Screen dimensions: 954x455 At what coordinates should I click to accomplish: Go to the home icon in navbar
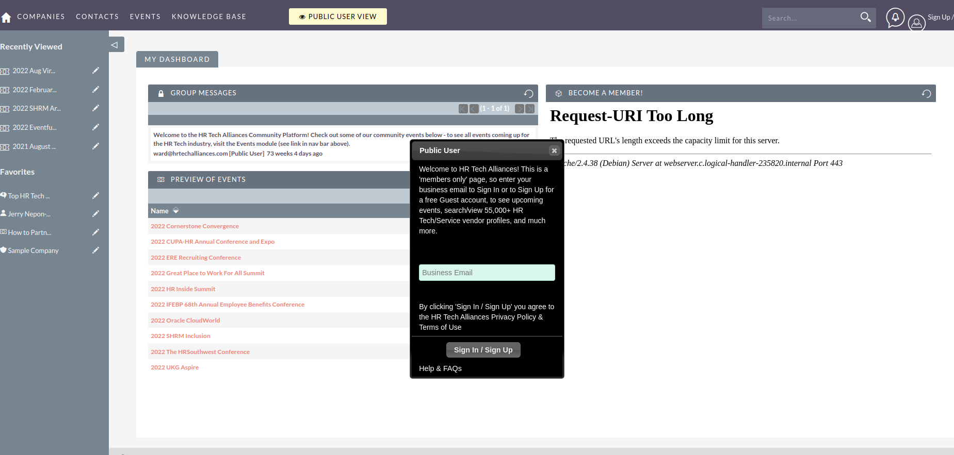tap(6, 18)
